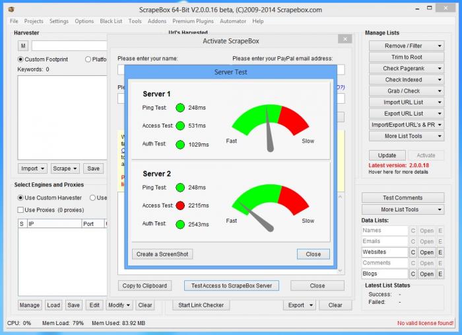
Task: Click the C button beside Websites list
Action: click(x=412, y=252)
